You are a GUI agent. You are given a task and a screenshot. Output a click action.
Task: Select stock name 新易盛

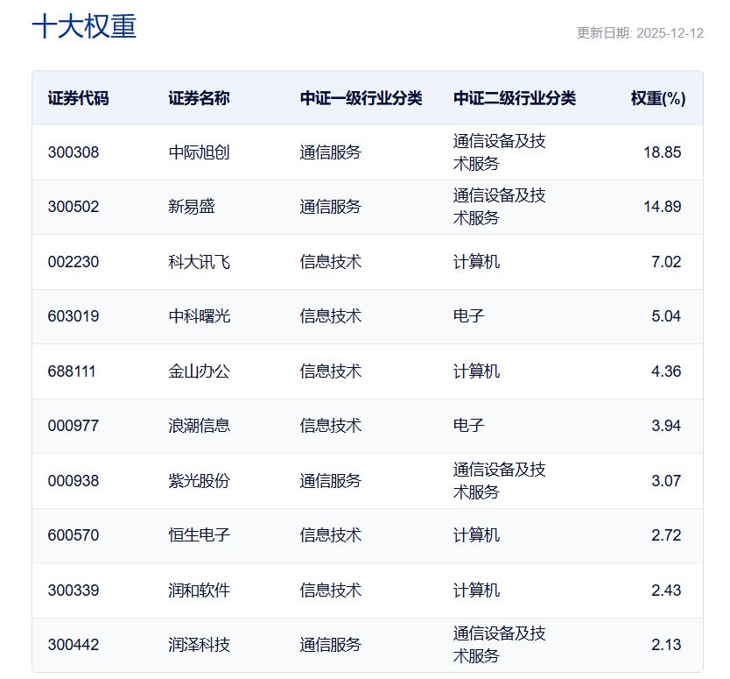coord(192,207)
